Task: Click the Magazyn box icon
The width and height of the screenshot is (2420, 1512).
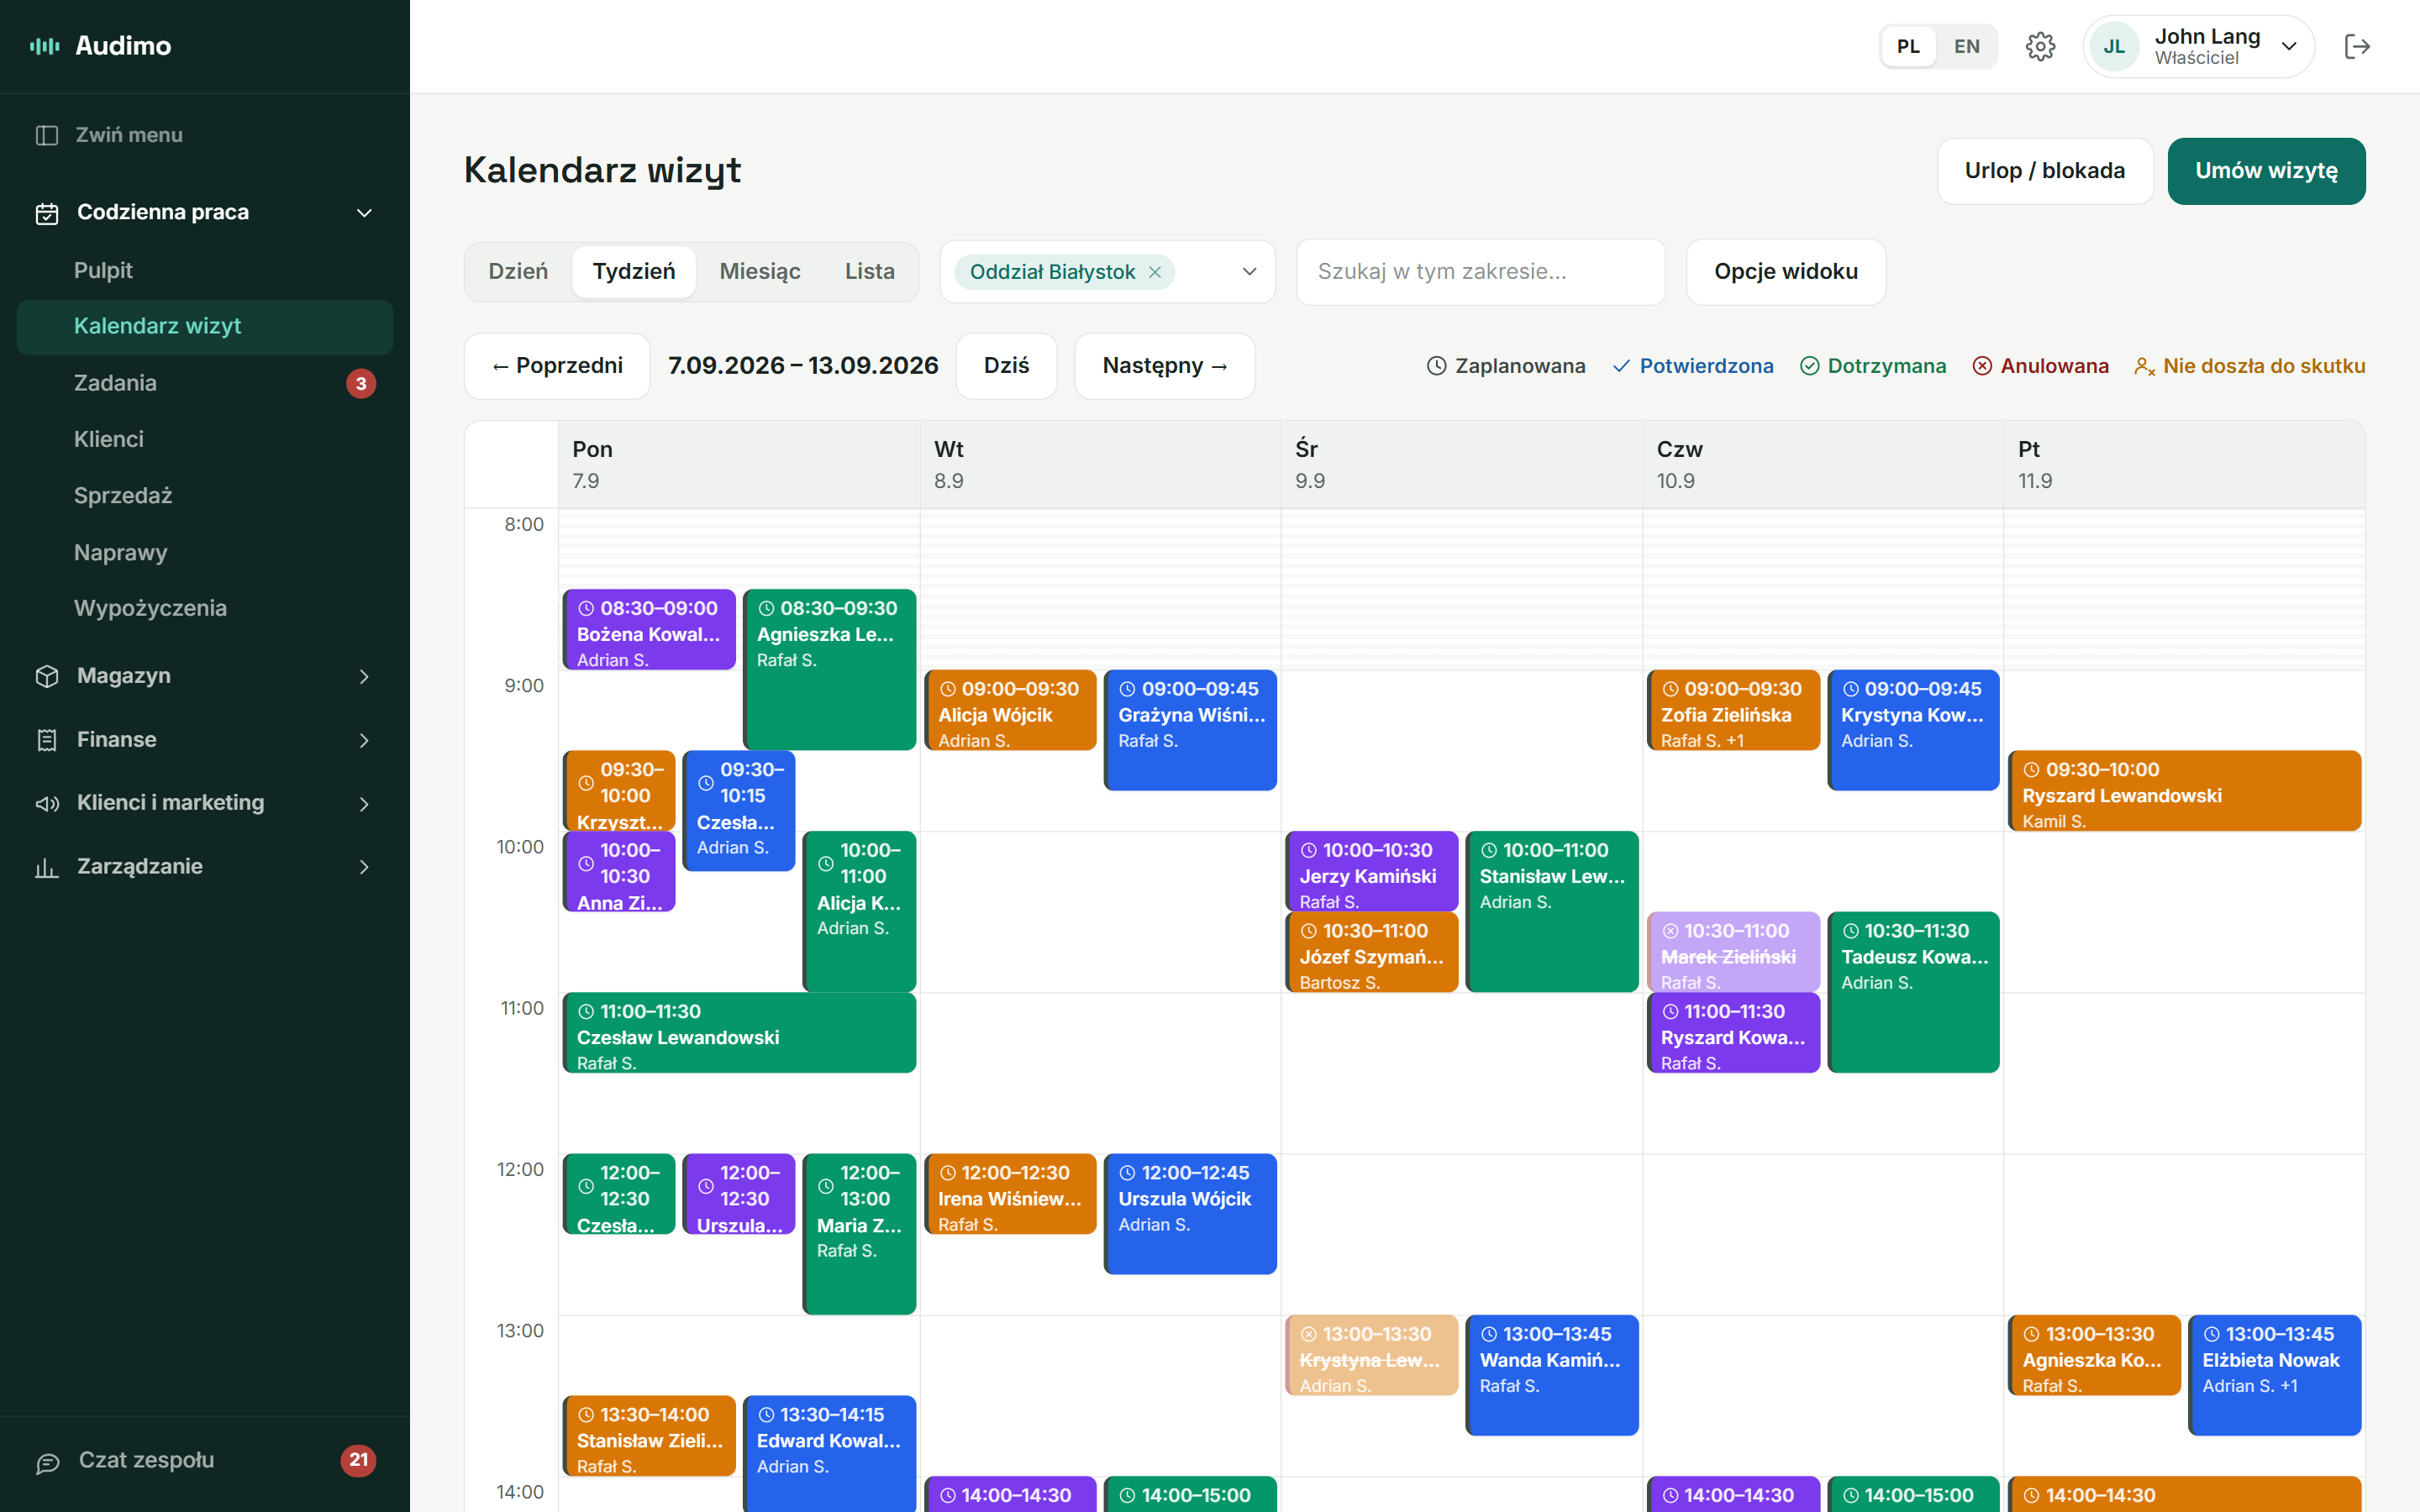Action: pos(47,676)
